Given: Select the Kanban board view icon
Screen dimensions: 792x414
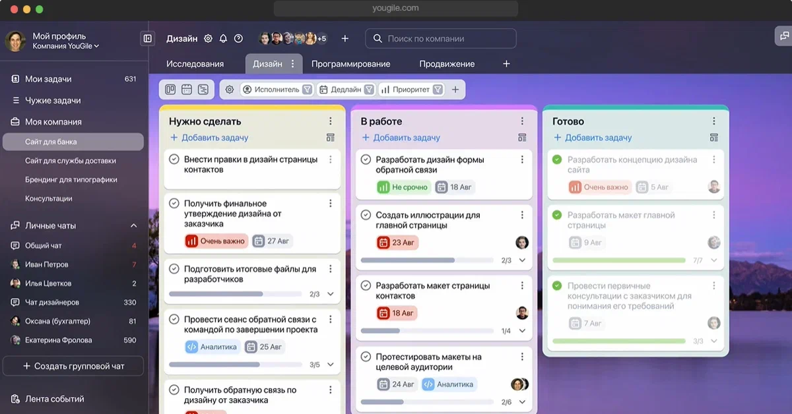Looking at the screenshot, I should point(169,89).
